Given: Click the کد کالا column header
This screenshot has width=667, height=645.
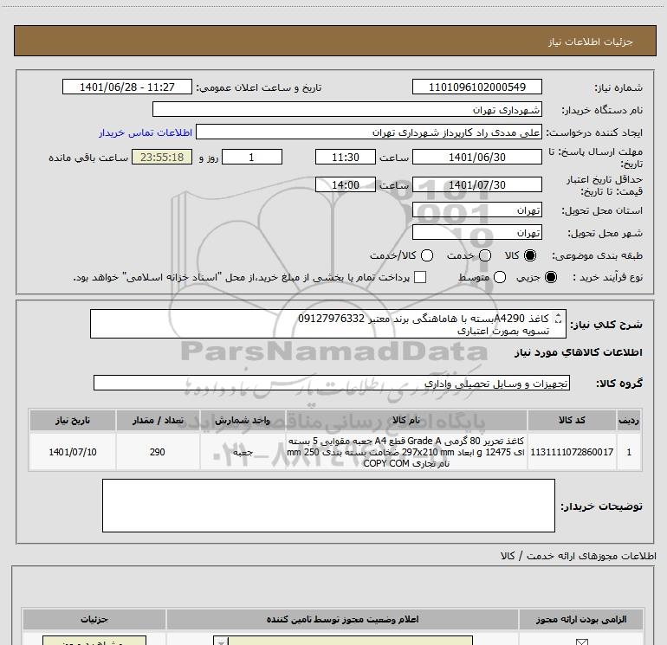Looking at the screenshot, I should click(x=572, y=420).
